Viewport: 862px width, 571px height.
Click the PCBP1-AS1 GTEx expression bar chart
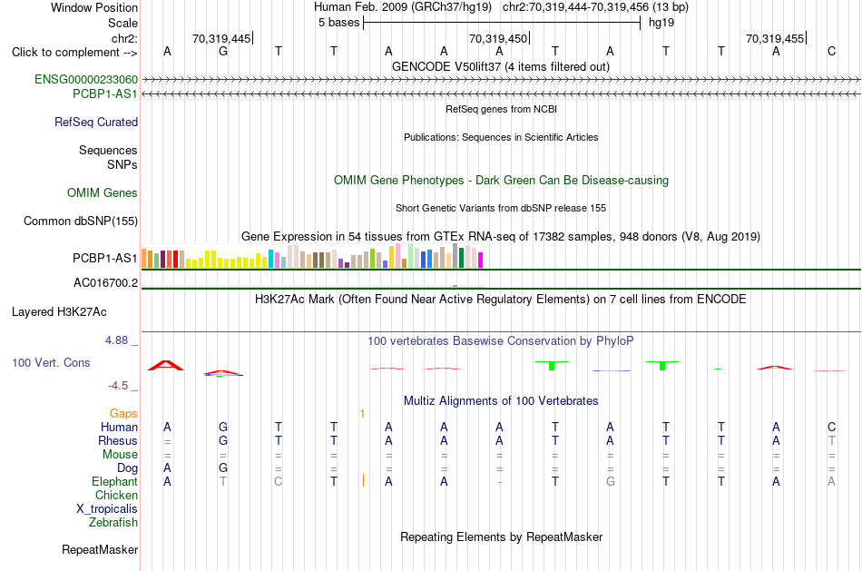312,256
